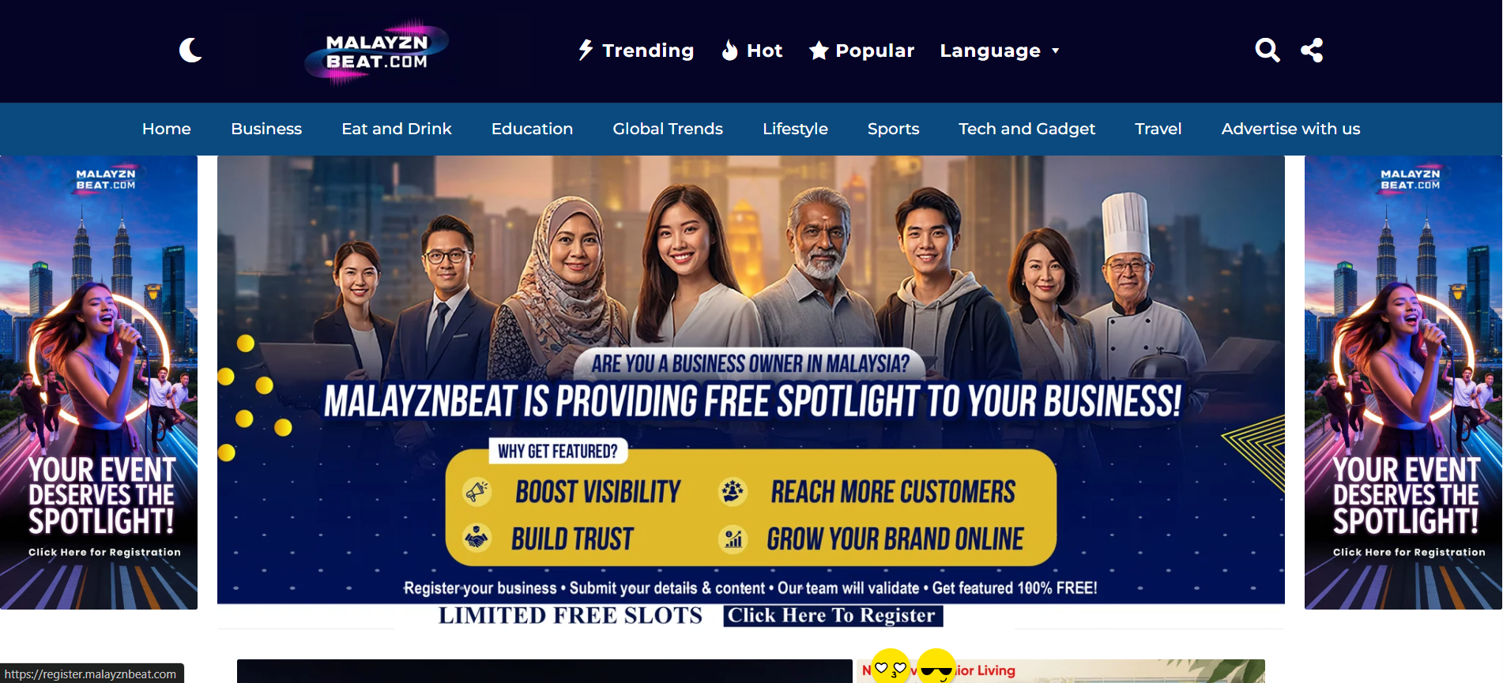The height and width of the screenshot is (683, 1503).
Task: Click the MalayznBeat.com logo
Action: pos(377,51)
